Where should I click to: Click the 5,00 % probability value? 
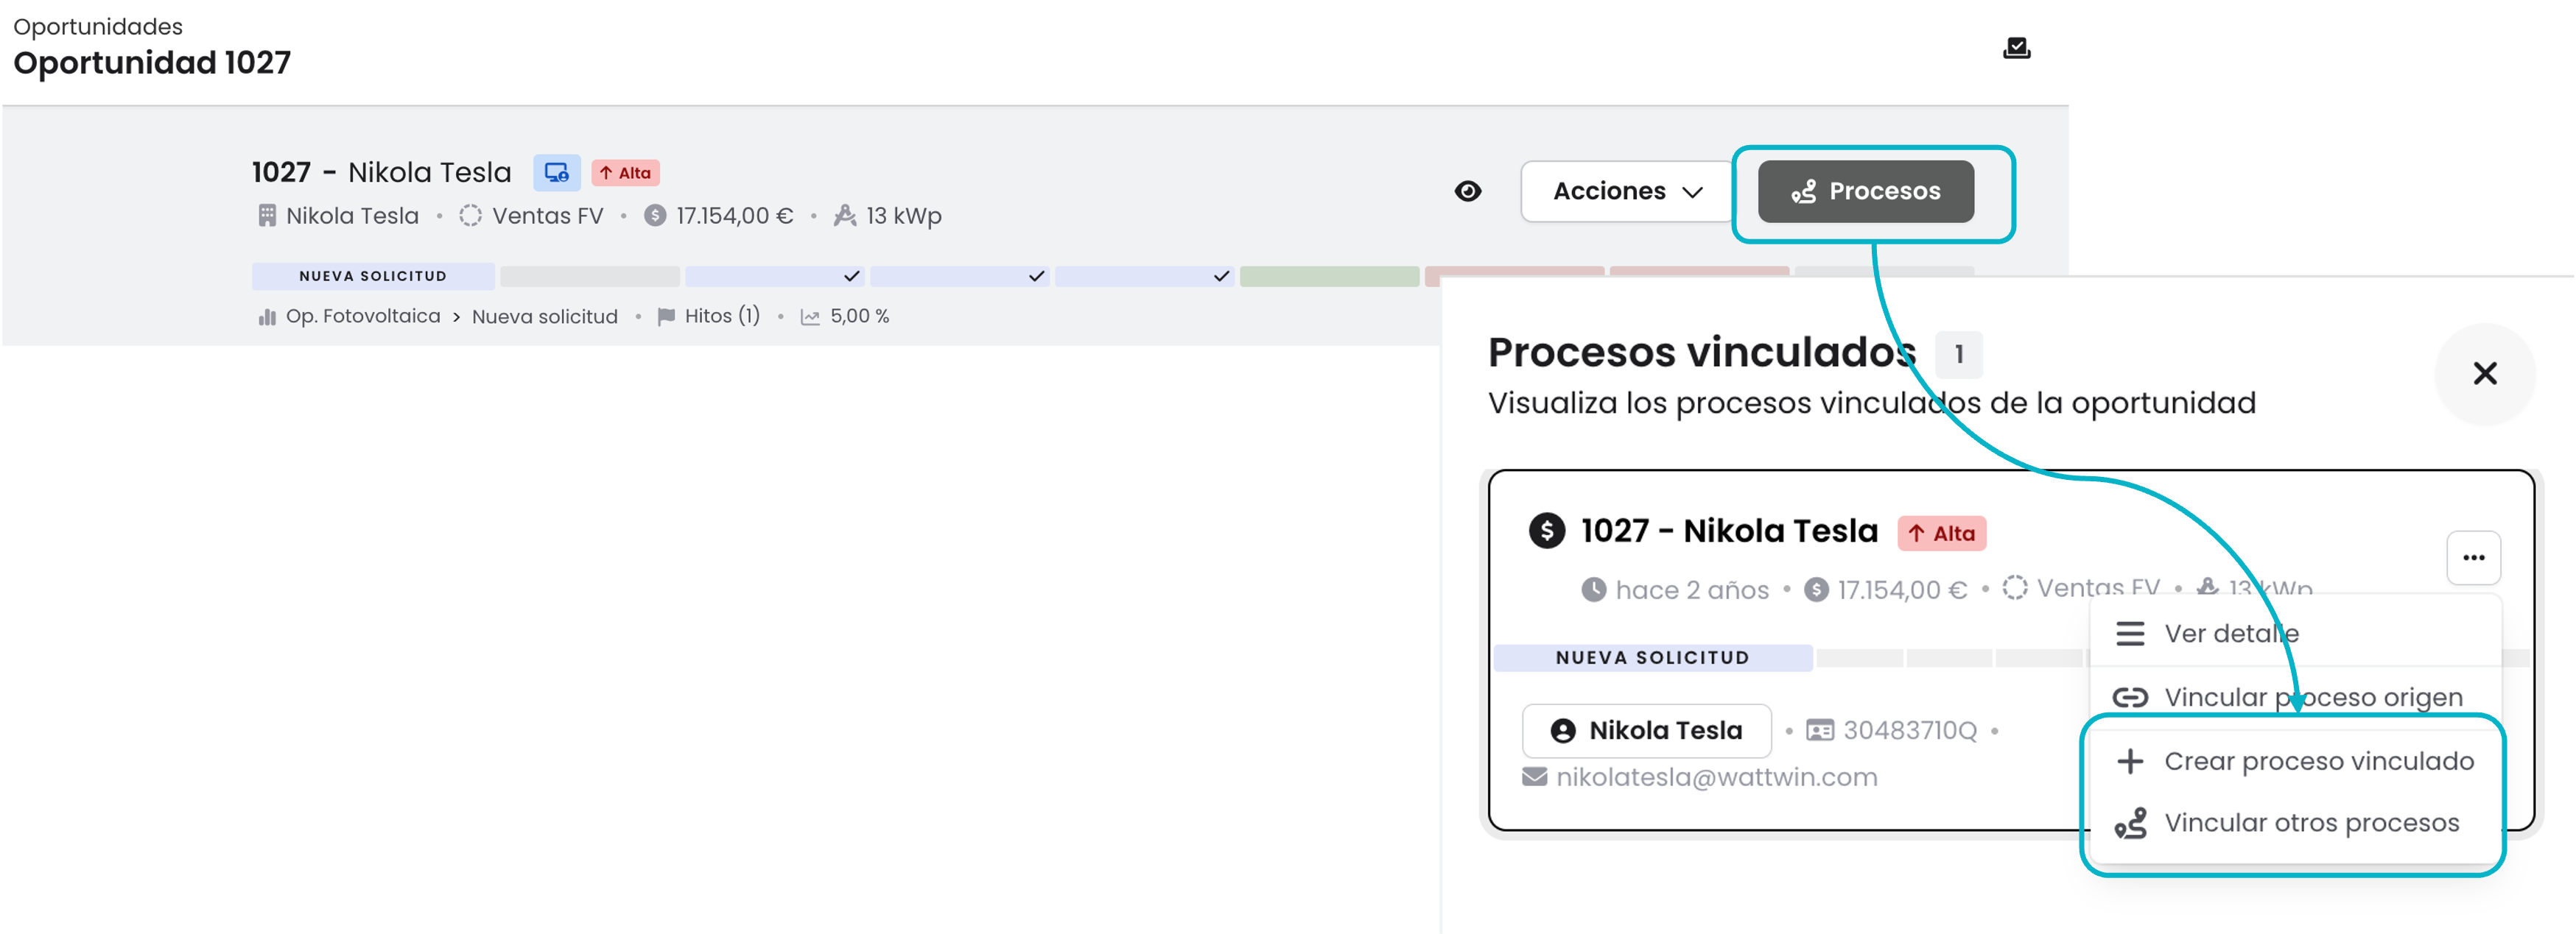(859, 316)
